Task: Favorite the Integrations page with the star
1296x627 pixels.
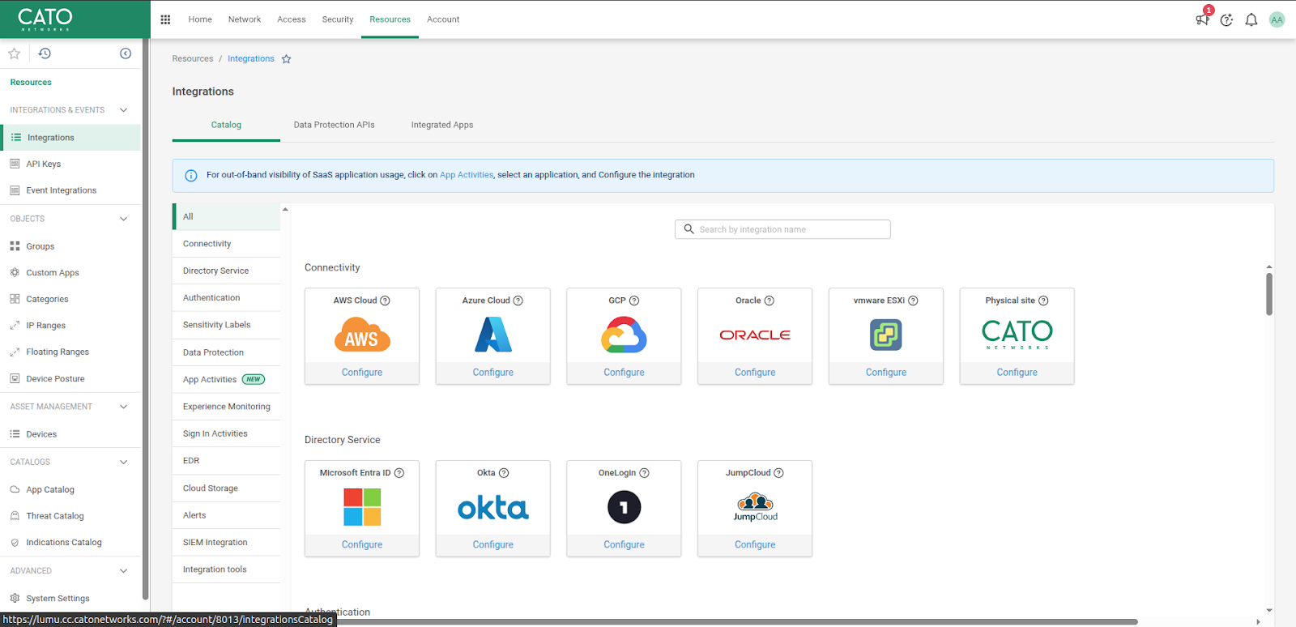Action: pos(286,59)
